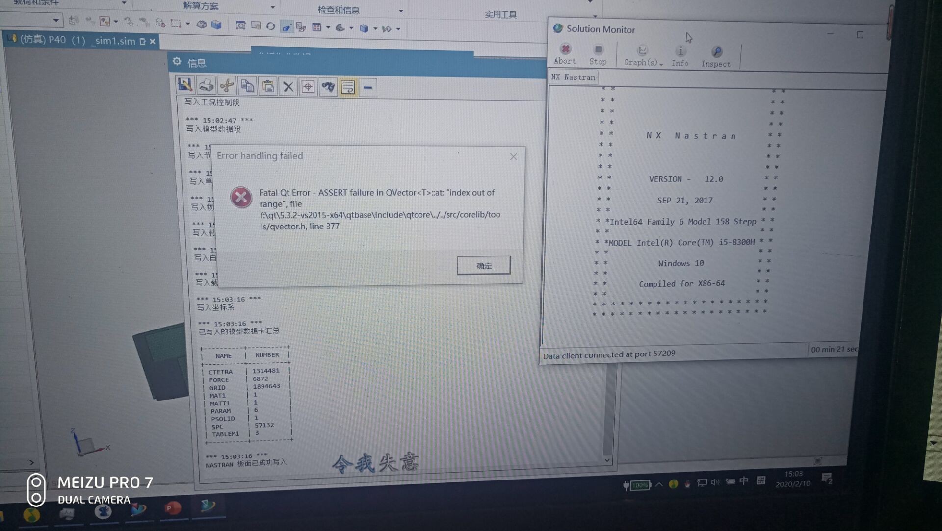Viewport: 942px width, 531px height.
Task: Open the rectangle selection dropdown arrow
Action: tap(188, 24)
